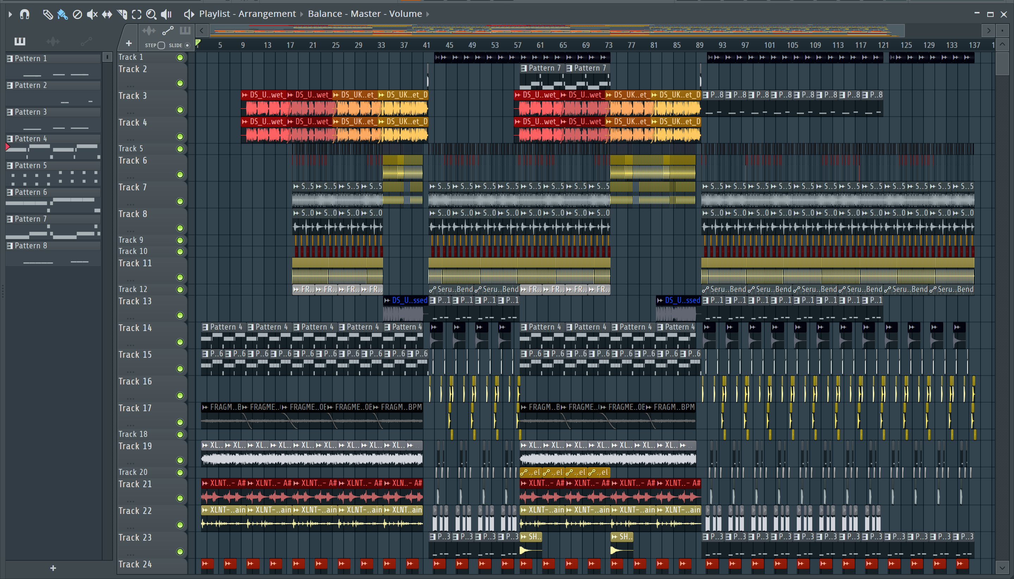Select the Slip tool
This screenshot has width=1014, height=579.
107,14
